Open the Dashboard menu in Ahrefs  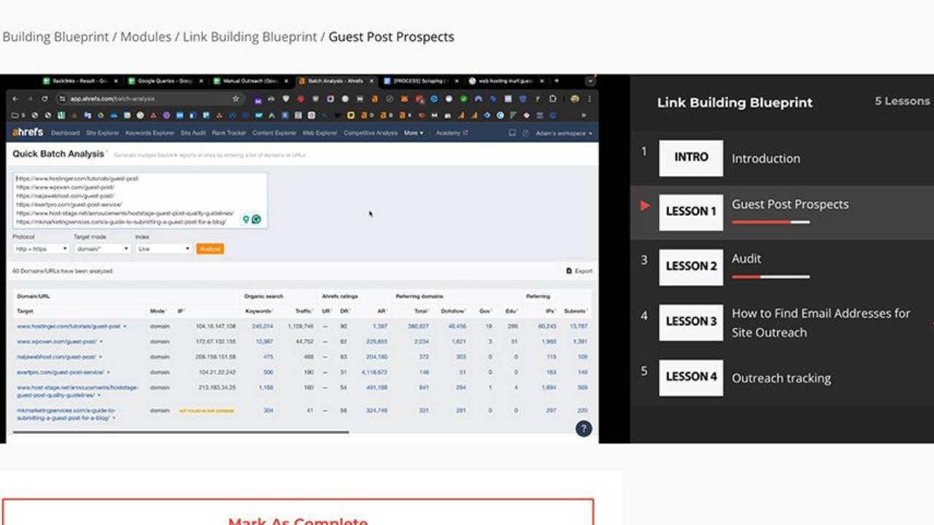coord(66,133)
